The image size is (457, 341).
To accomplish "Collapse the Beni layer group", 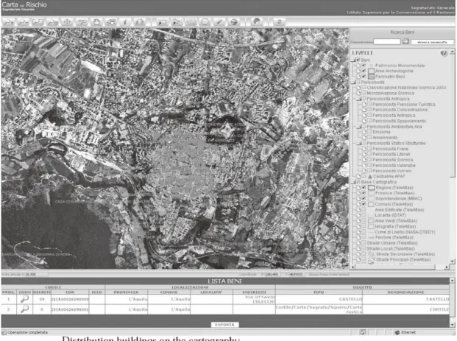I will point(353,60).
